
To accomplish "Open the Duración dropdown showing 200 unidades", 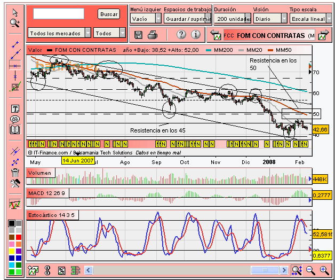I will click(x=233, y=19).
